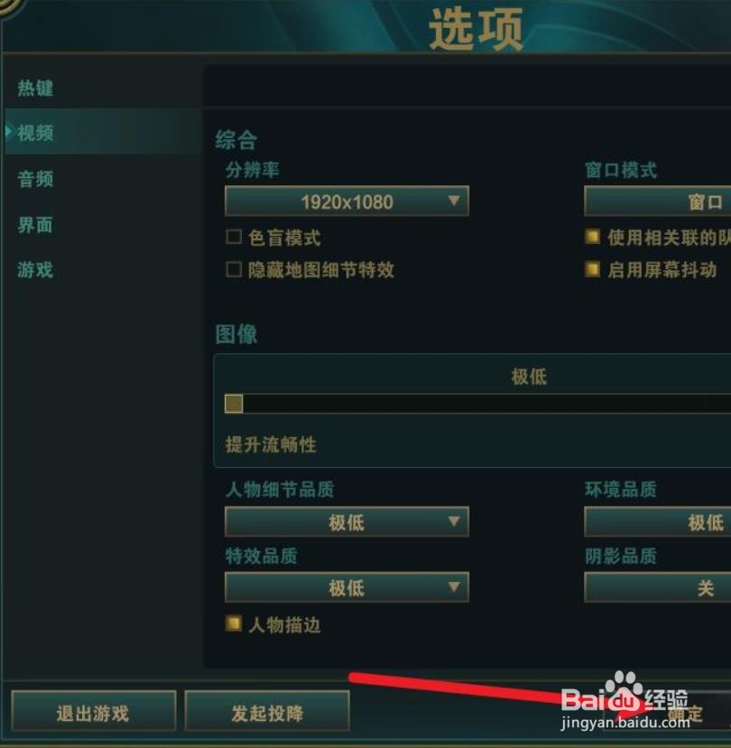Disable the 人物描边 checkbox
731x748 pixels.
coord(234,623)
